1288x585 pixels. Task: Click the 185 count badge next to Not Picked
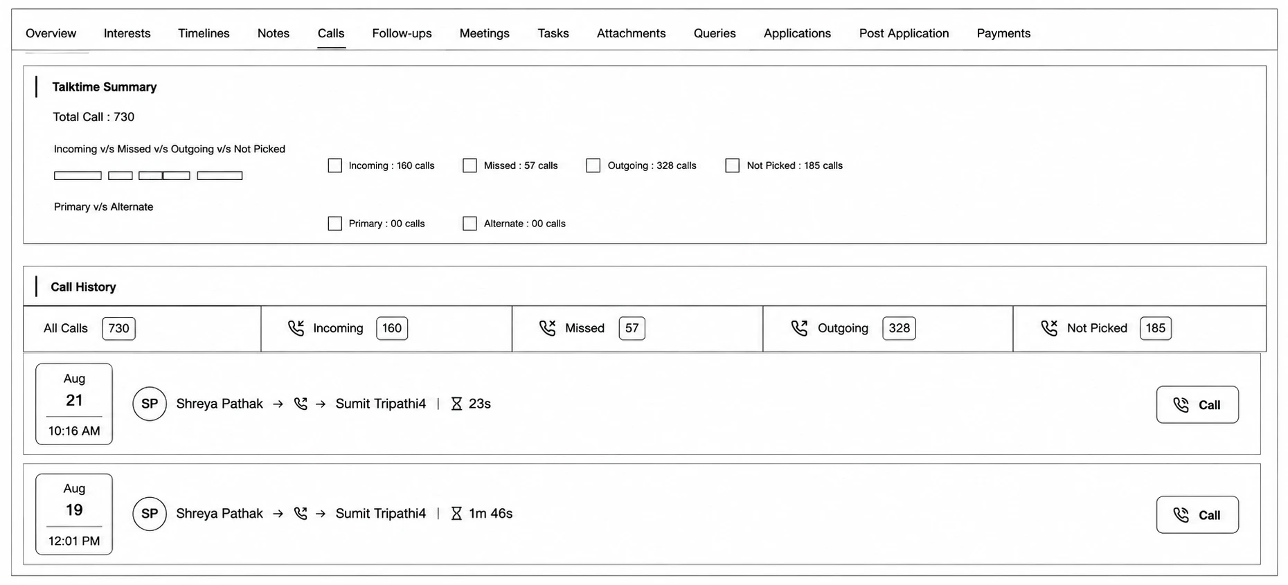[x=1156, y=328]
